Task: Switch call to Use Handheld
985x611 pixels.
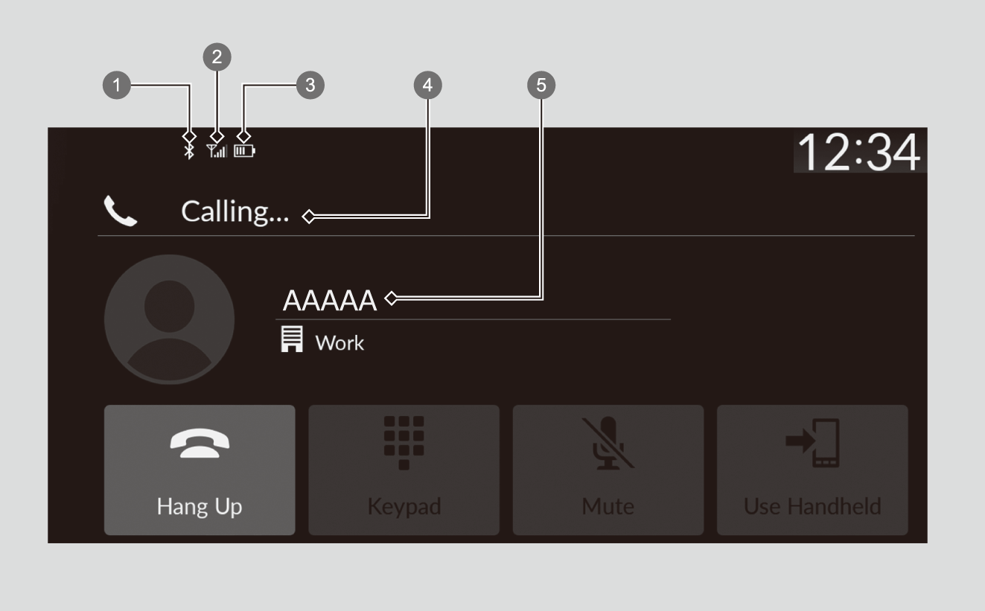Action: point(812,470)
